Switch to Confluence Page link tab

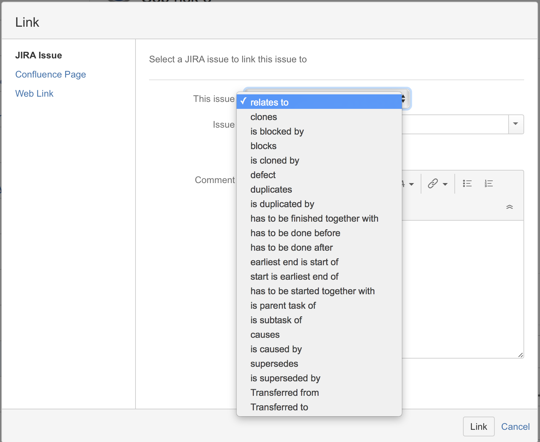pyautogui.click(x=51, y=74)
